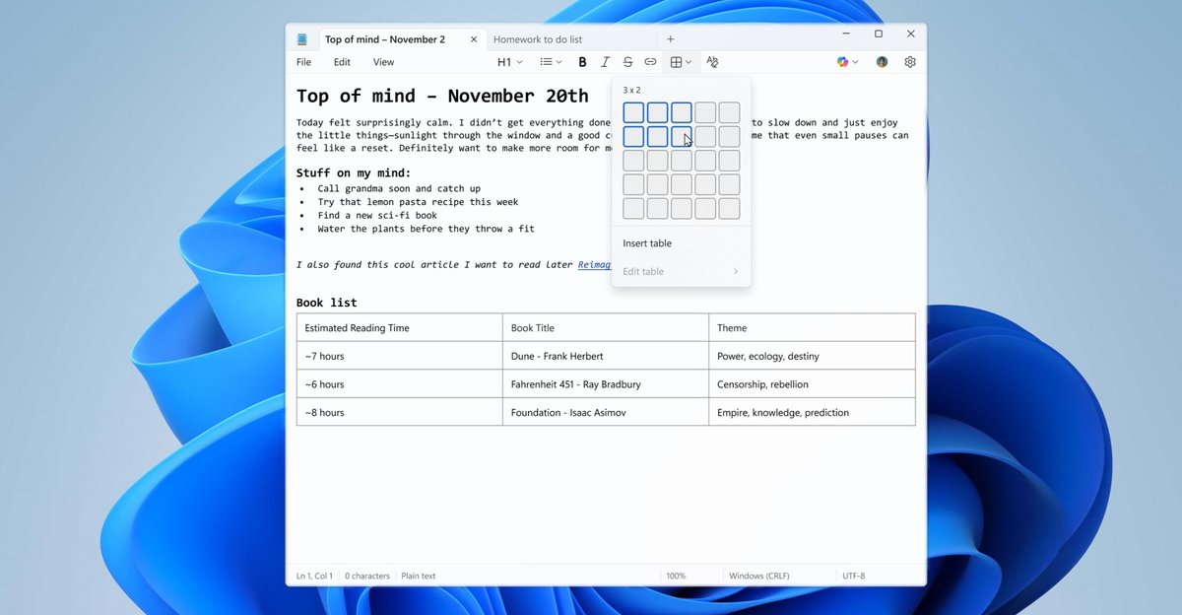The image size is (1182, 615).
Task: Open the list style dropdown
Action: click(x=550, y=61)
